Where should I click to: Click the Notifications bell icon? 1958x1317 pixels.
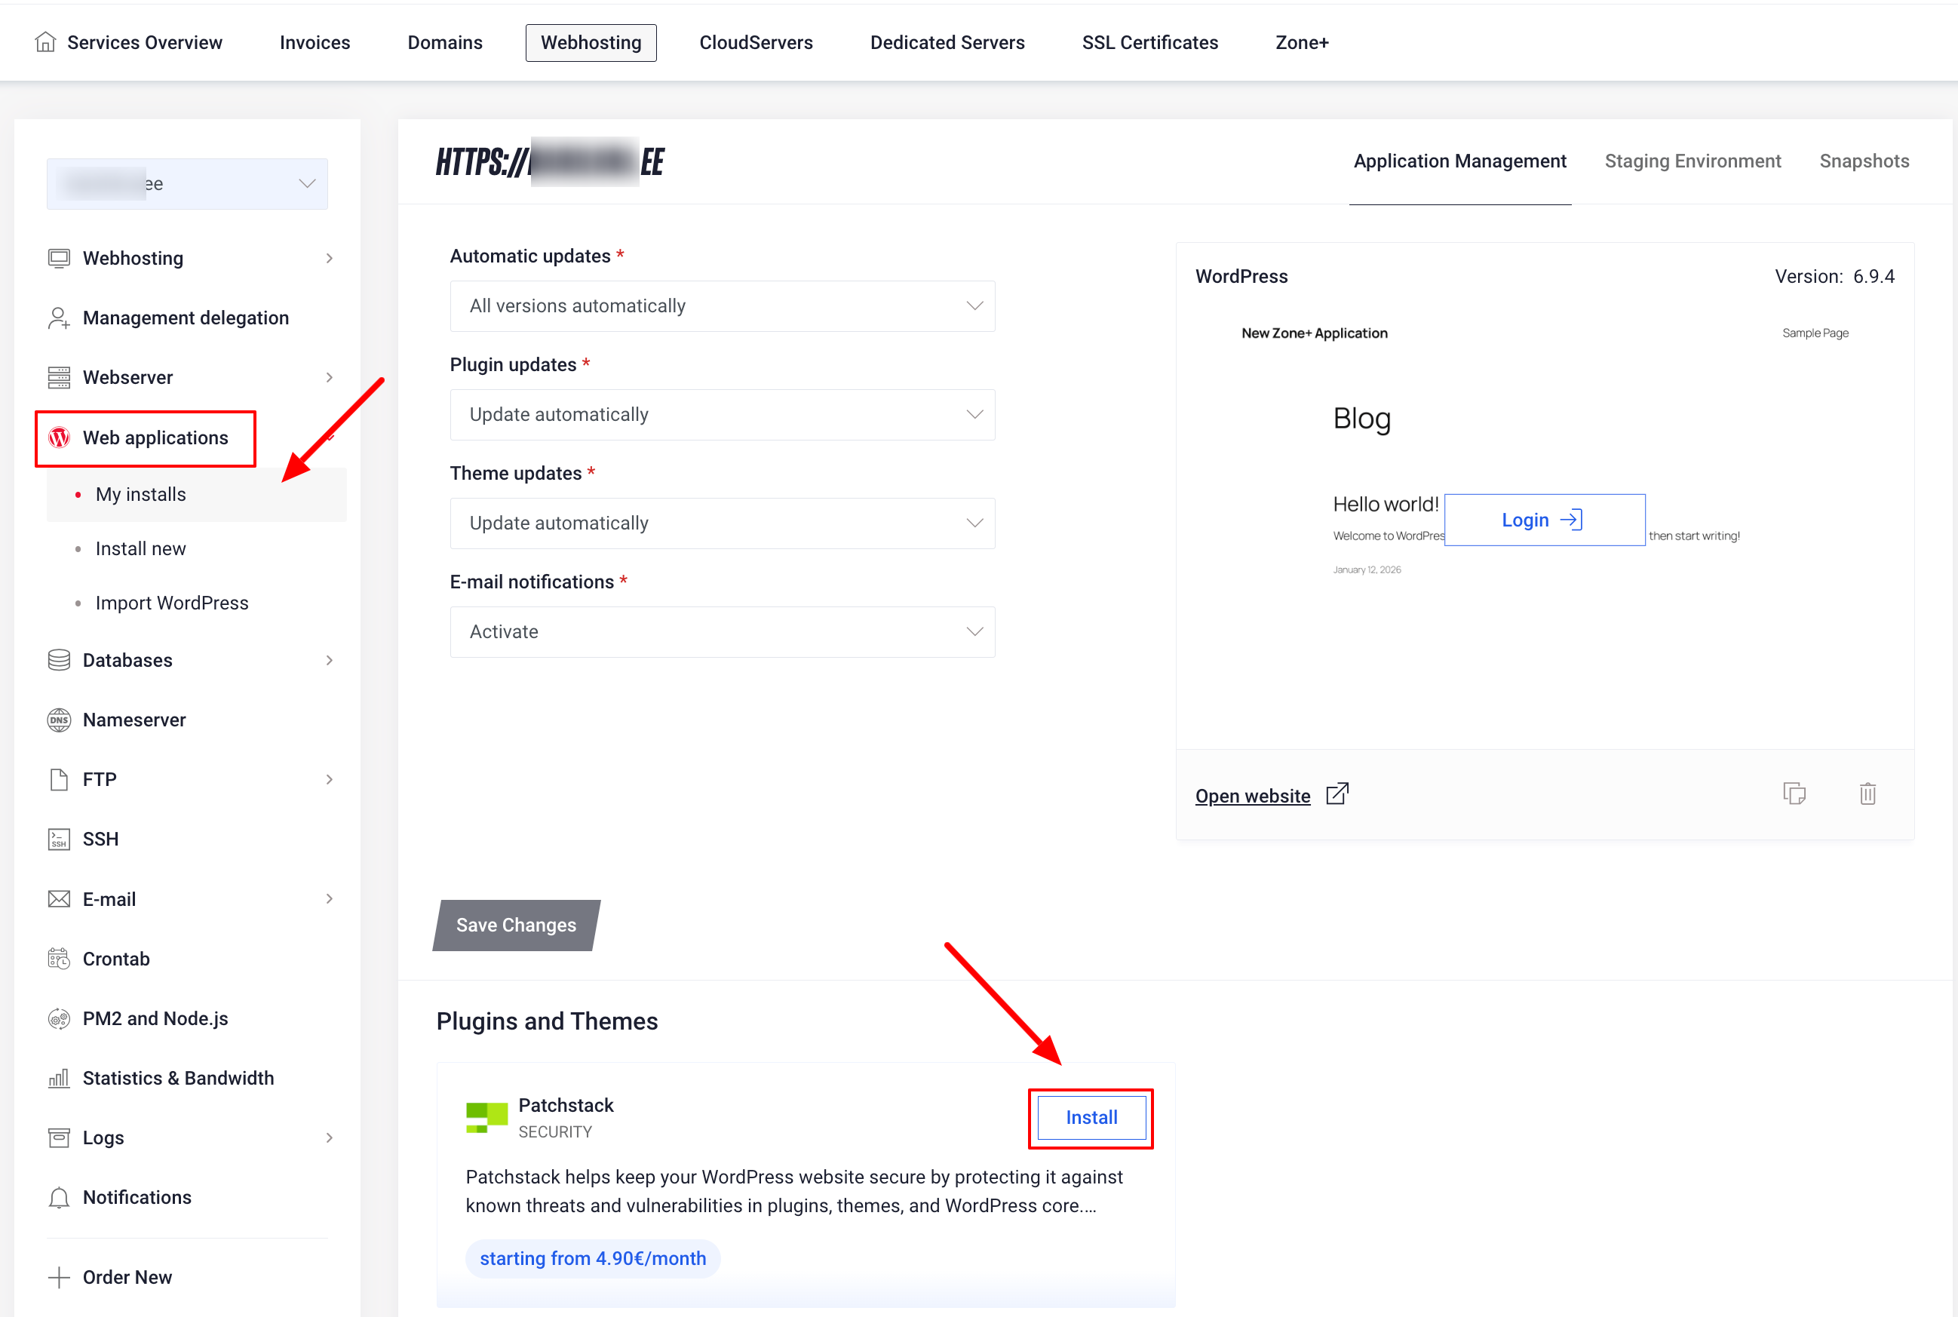59,1197
